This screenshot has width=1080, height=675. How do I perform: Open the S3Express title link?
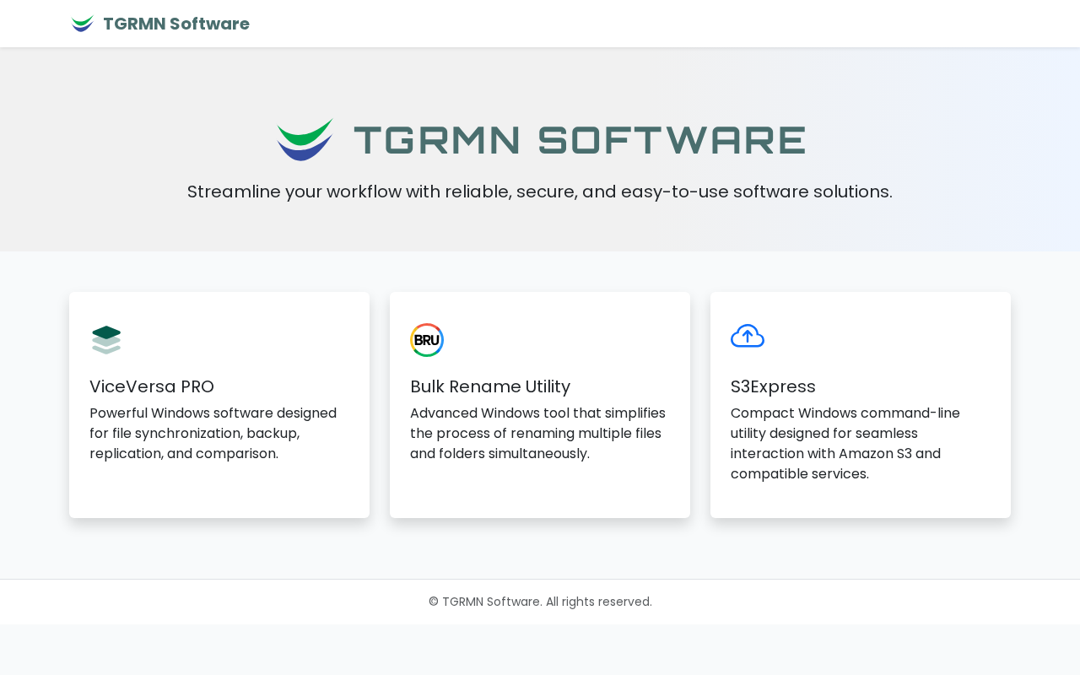coord(773,386)
